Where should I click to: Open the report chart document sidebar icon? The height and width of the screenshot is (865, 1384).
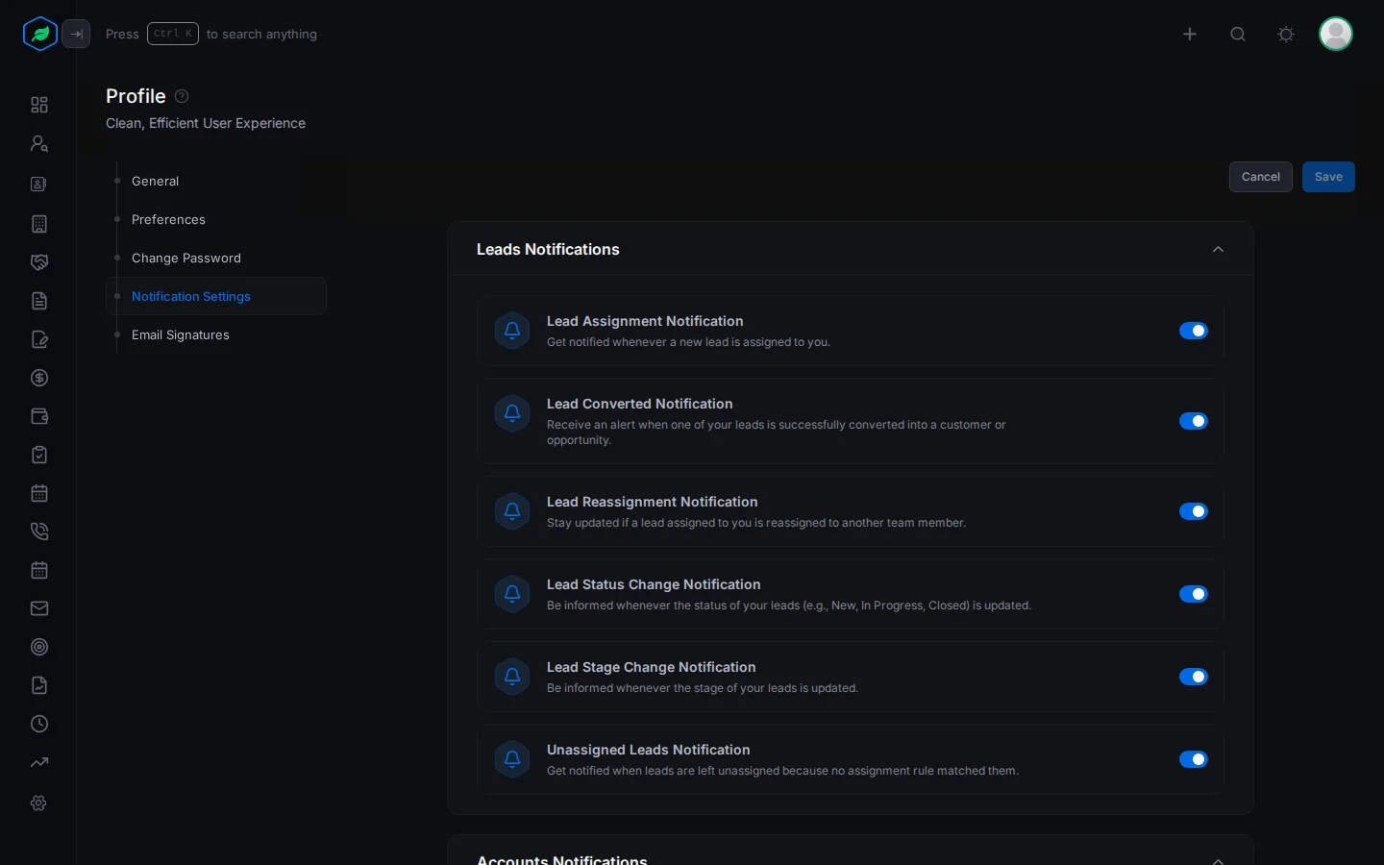39,685
